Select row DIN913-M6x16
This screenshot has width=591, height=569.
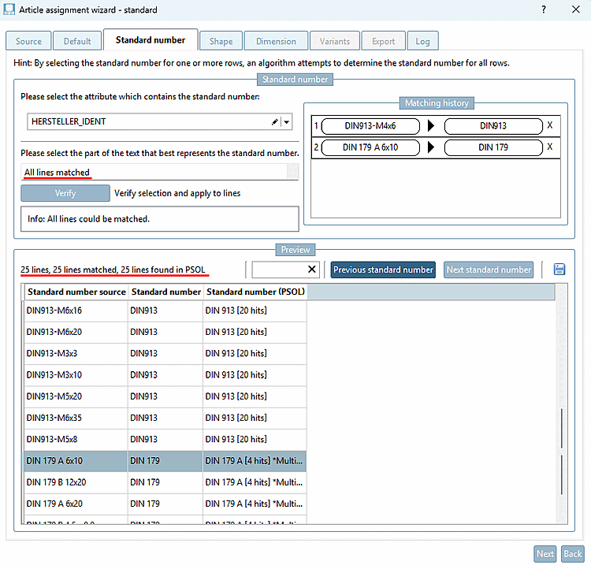tap(165, 311)
